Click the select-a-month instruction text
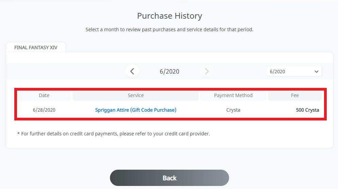 (x=170, y=30)
